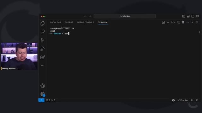Open the Manage settings gear
The width and height of the screenshot is (202, 113).
[43, 94]
